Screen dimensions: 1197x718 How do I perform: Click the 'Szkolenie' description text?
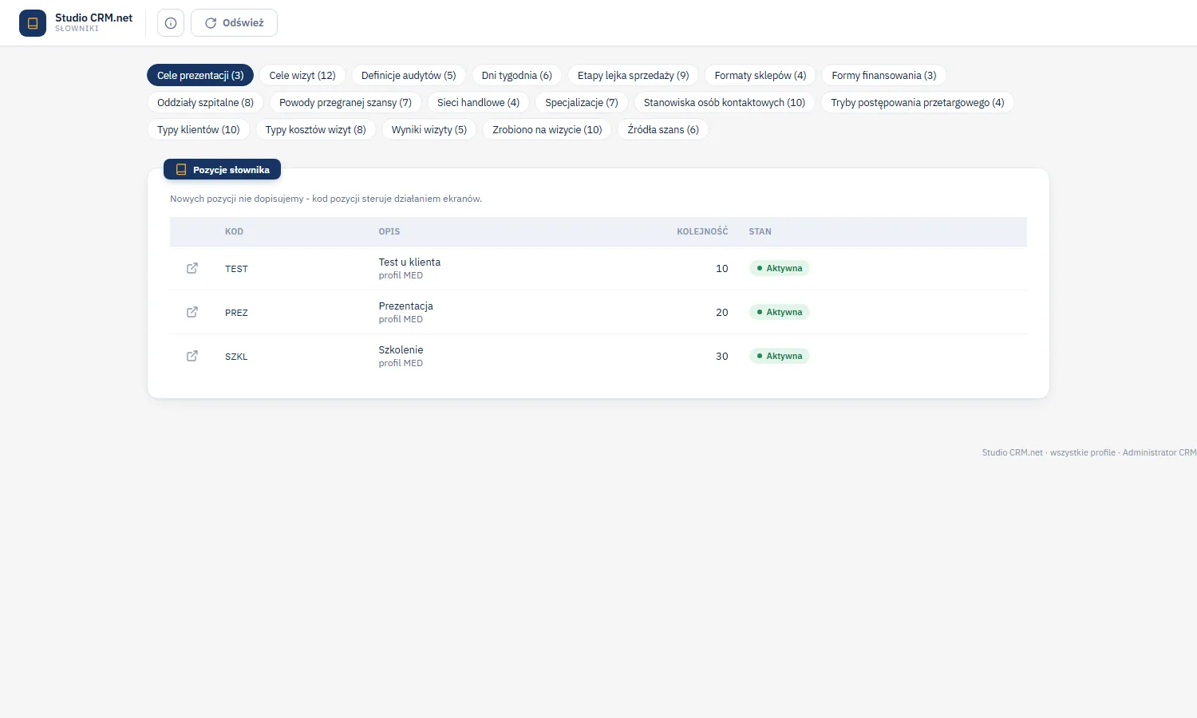click(x=401, y=349)
